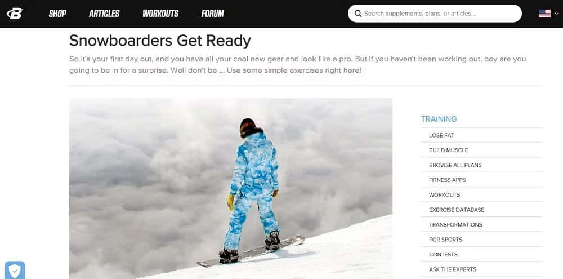Open the Ask The Experts link
This screenshot has width=563, height=279.
[453, 269]
